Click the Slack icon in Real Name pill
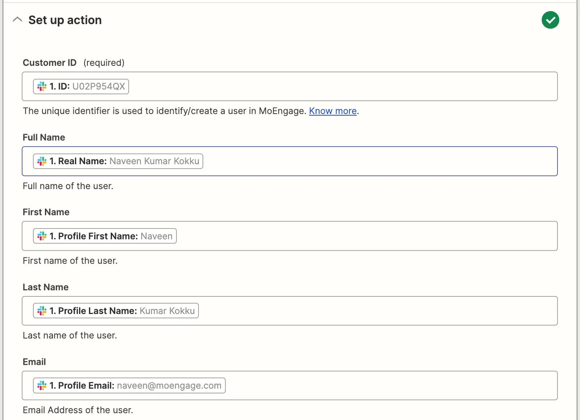580x420 pixels. 42,161
